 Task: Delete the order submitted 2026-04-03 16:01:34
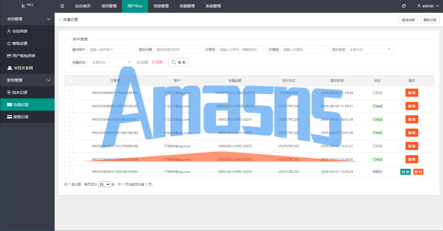(412, 119)
